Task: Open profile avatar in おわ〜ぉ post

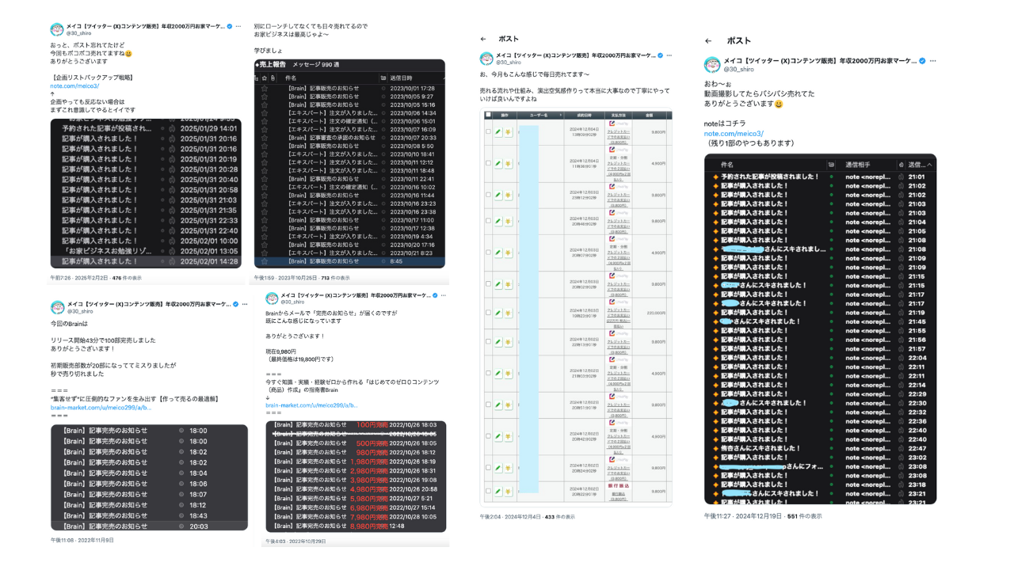Action: pyautogui.click(x=712, y=64)
